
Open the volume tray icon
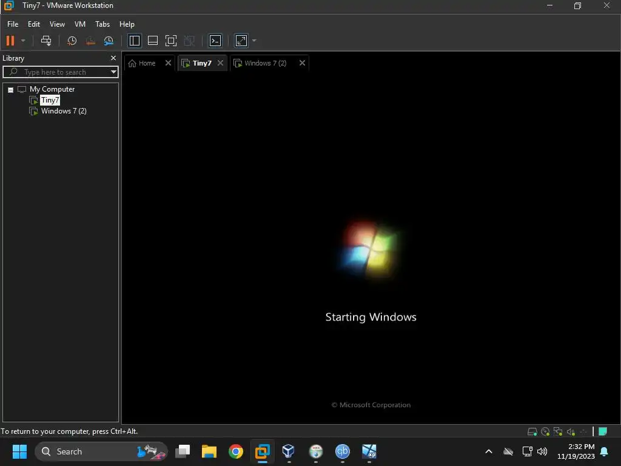click(542, 451)
